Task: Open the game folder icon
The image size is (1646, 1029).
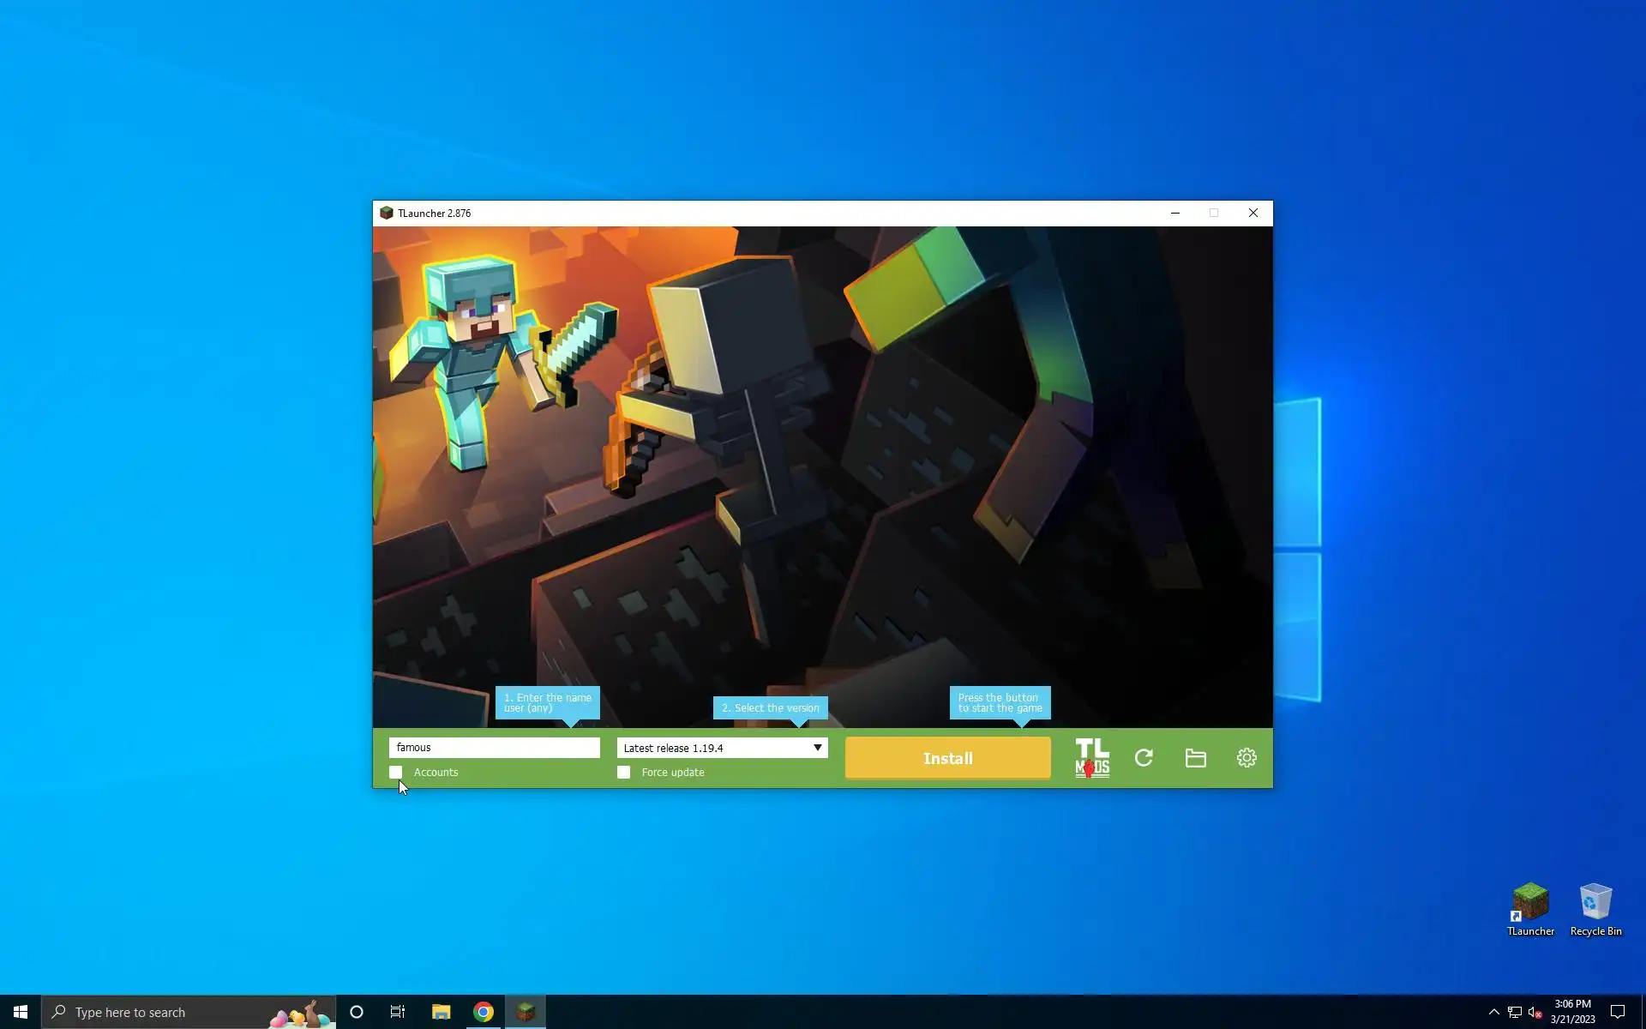Action: coord(1195,758)
